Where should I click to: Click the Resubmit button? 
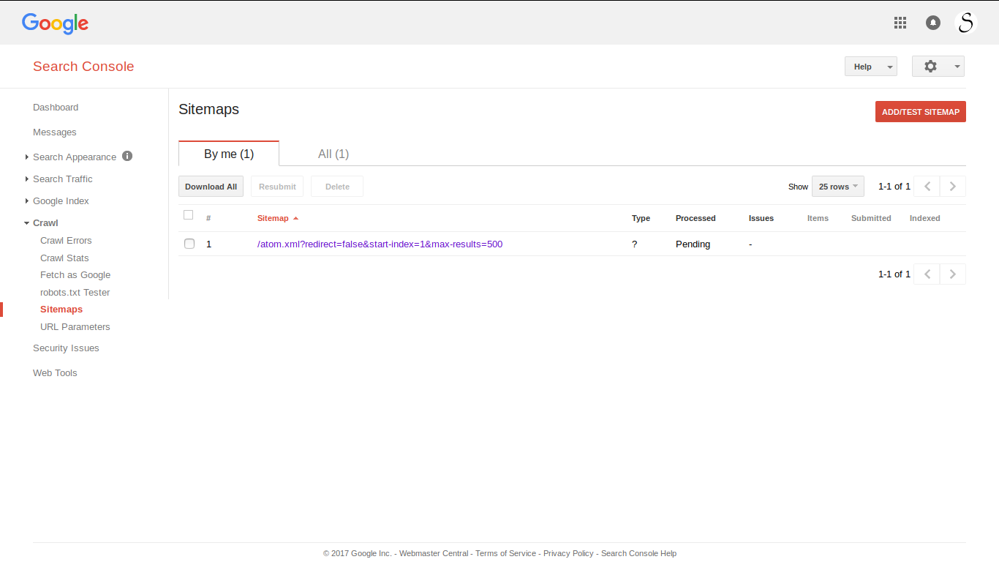click(x=277, y=187)
